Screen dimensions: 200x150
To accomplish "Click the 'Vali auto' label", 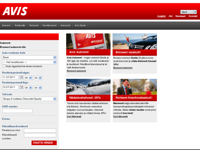I will 7,94.
